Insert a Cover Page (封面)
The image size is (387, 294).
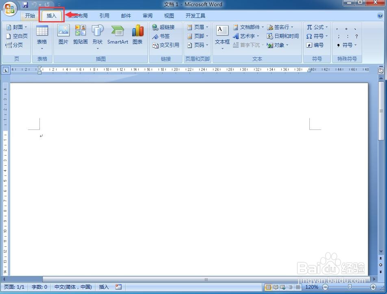17,27
